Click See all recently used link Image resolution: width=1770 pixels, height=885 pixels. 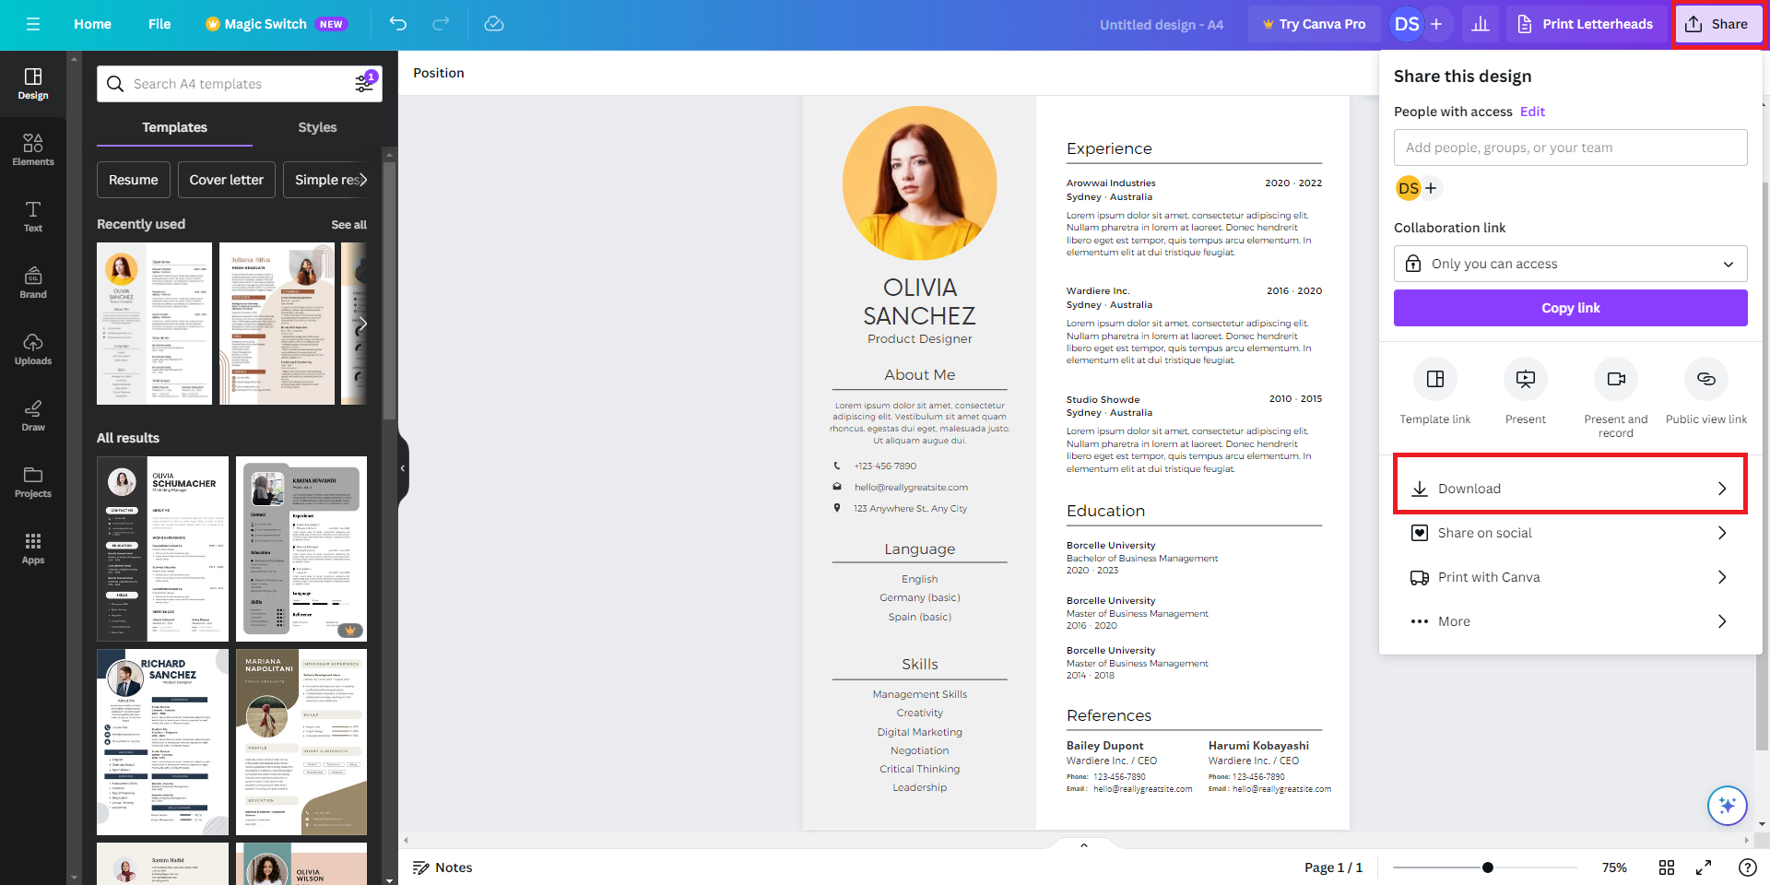click(348, 225)
